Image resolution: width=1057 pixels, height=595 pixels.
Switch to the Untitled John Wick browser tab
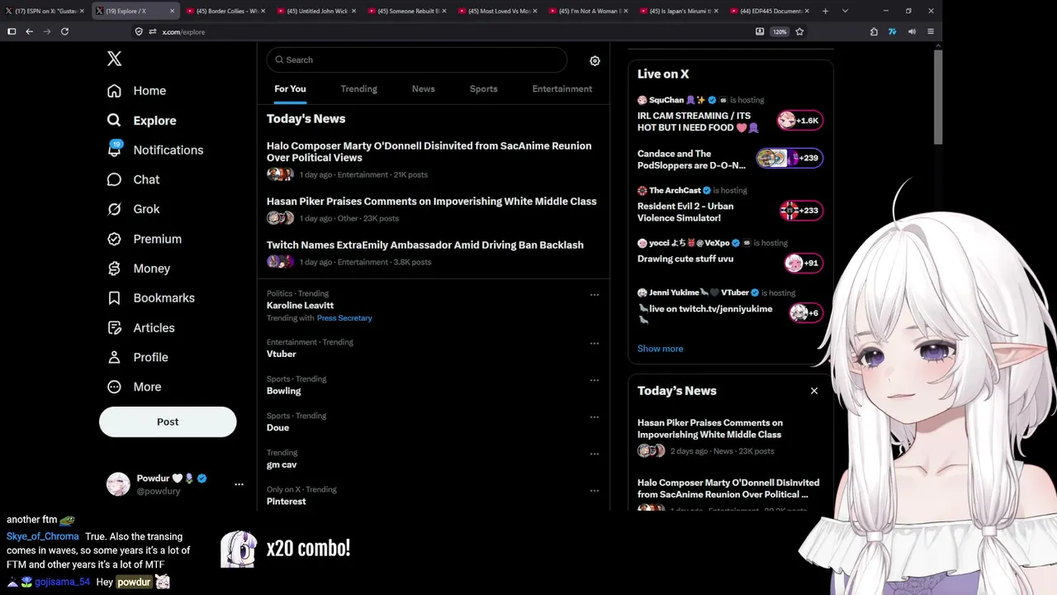[x=316, y=11]
